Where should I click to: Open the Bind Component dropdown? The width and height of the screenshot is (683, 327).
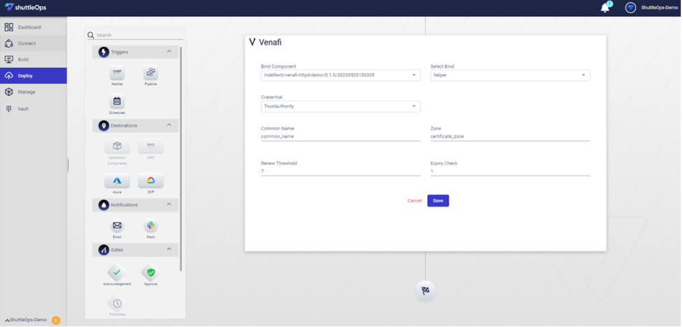pyautogui.click(x=340, y=75)
